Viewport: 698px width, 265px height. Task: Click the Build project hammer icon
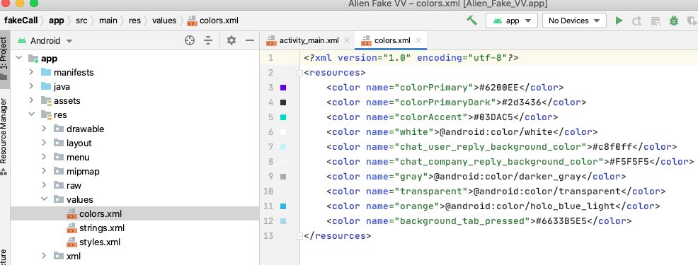[x=472, y=20]
